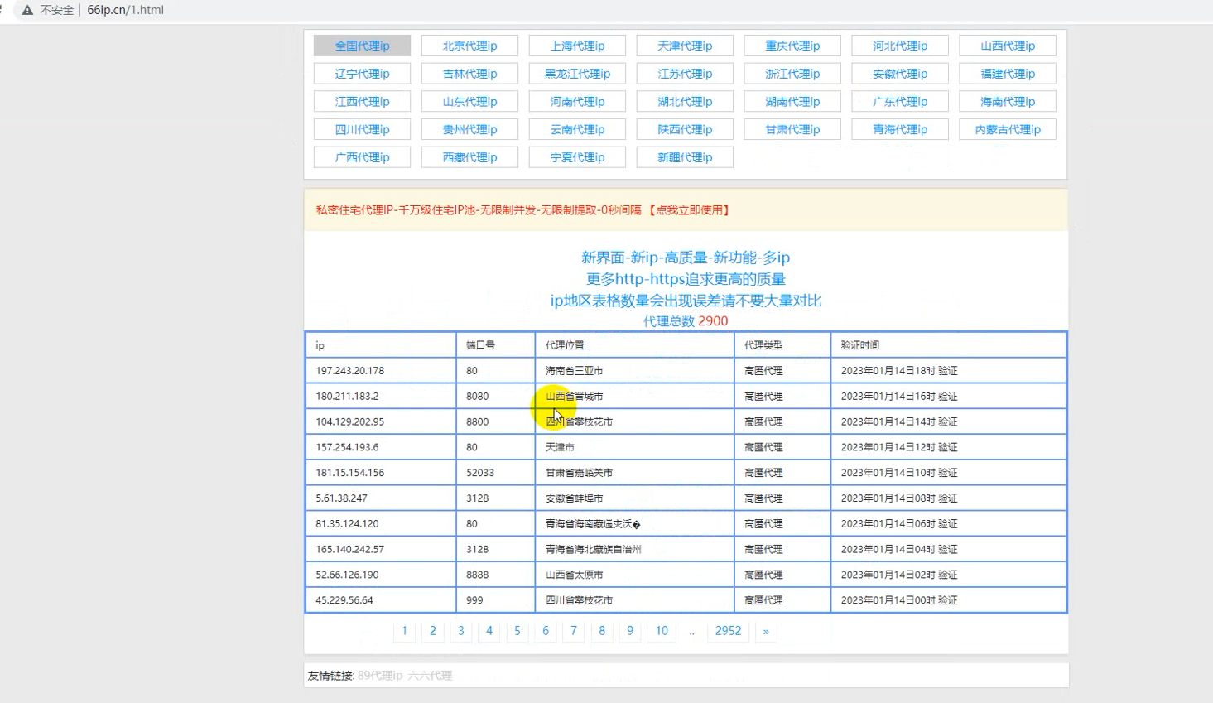Click IP cell 45.229.56.64
The image size is (1213, 703).
coord(381,600)
